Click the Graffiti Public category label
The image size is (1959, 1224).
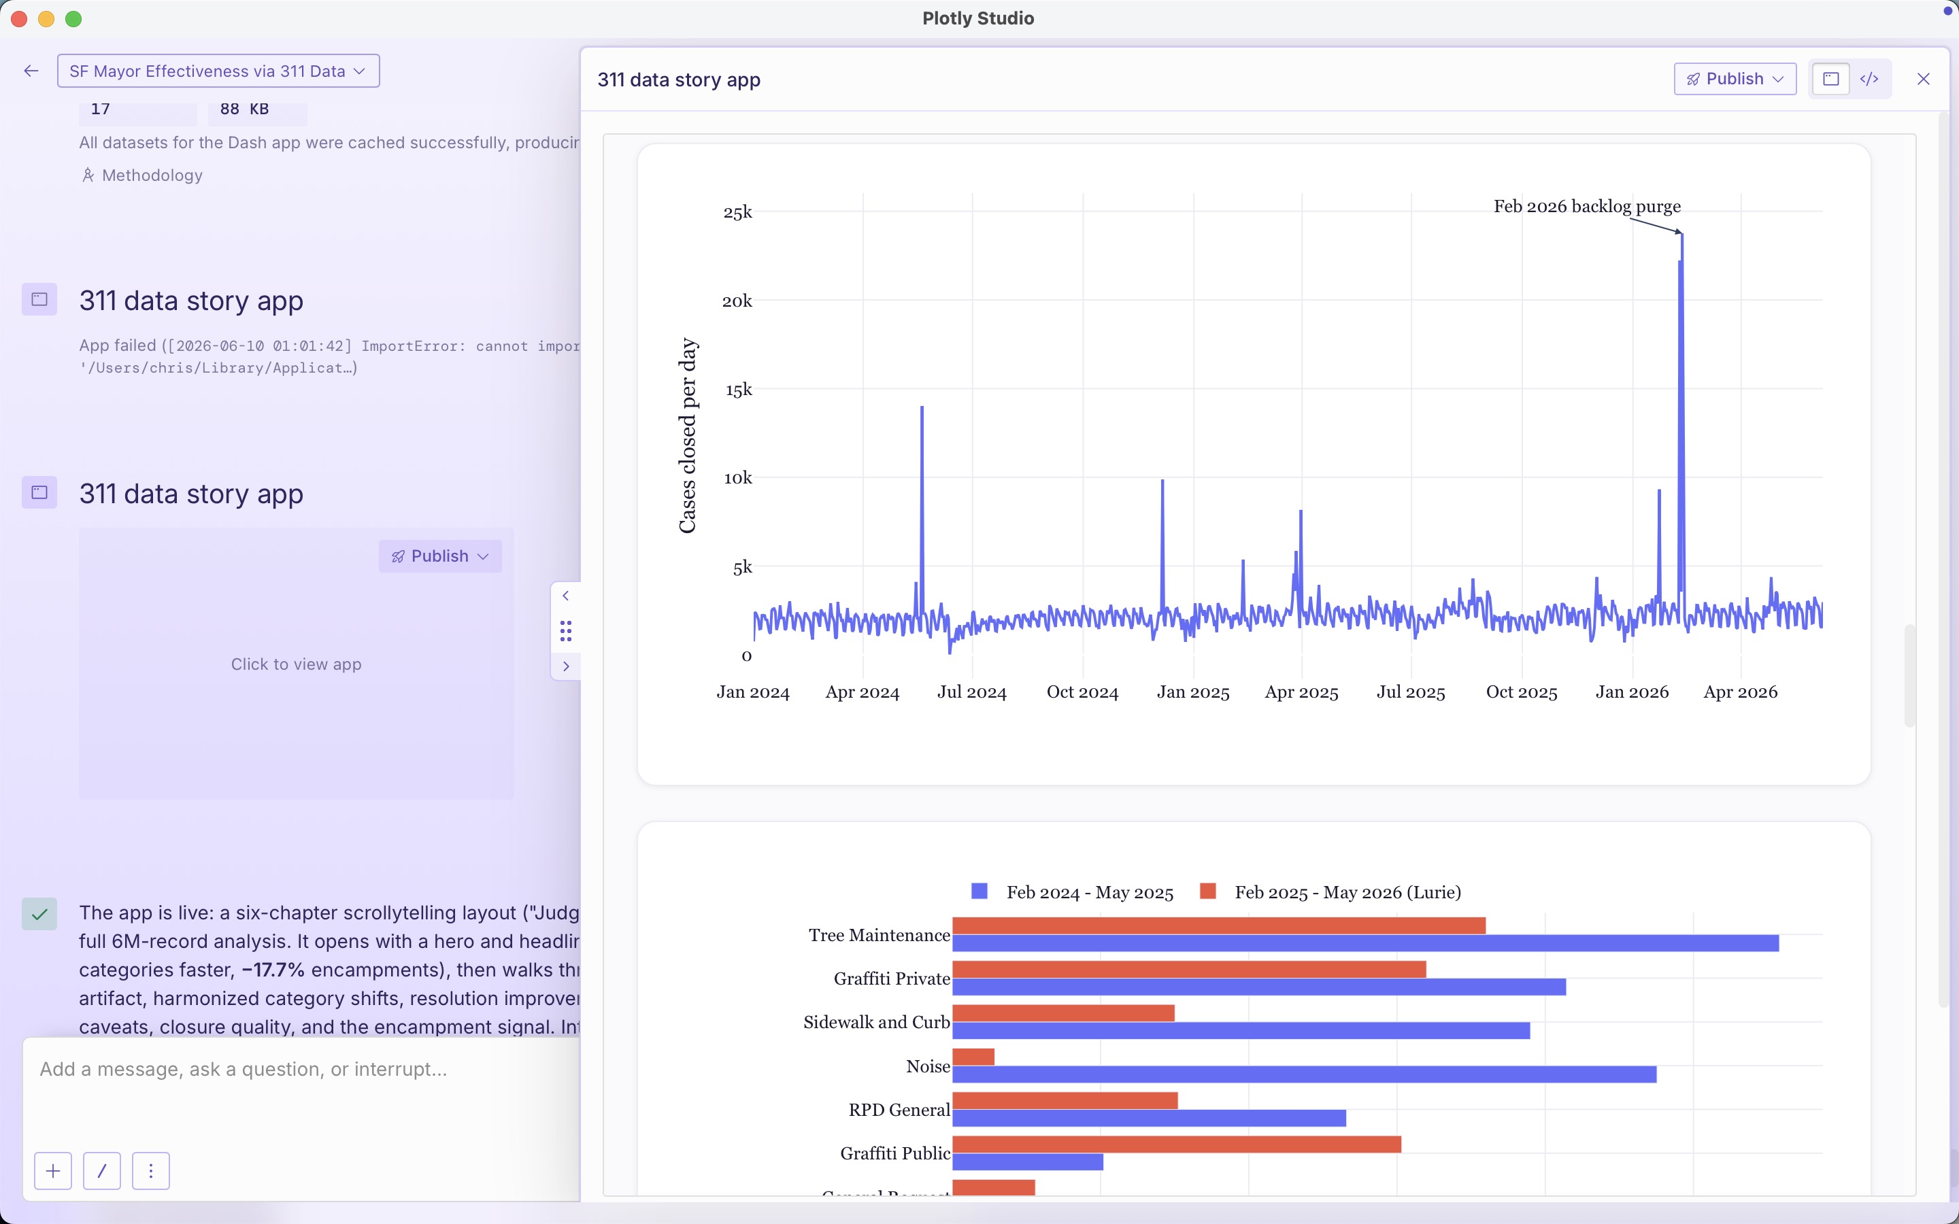[x=894, y=1153]
